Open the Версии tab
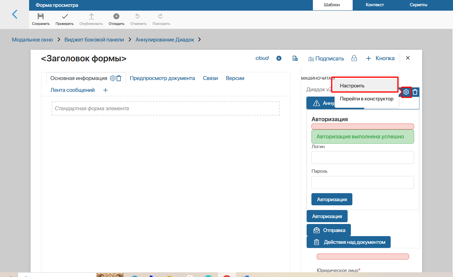This screenshot has width=453, height=277. pyautogui.click(x=235, y=78)
